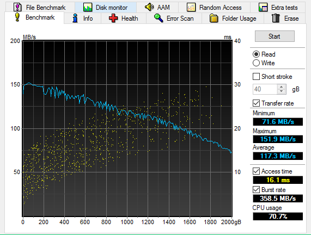The width and height of the screenshot is (311, 235).
Task: Uncheck the Transfer rate checkbox
Action: coord(256,103)
